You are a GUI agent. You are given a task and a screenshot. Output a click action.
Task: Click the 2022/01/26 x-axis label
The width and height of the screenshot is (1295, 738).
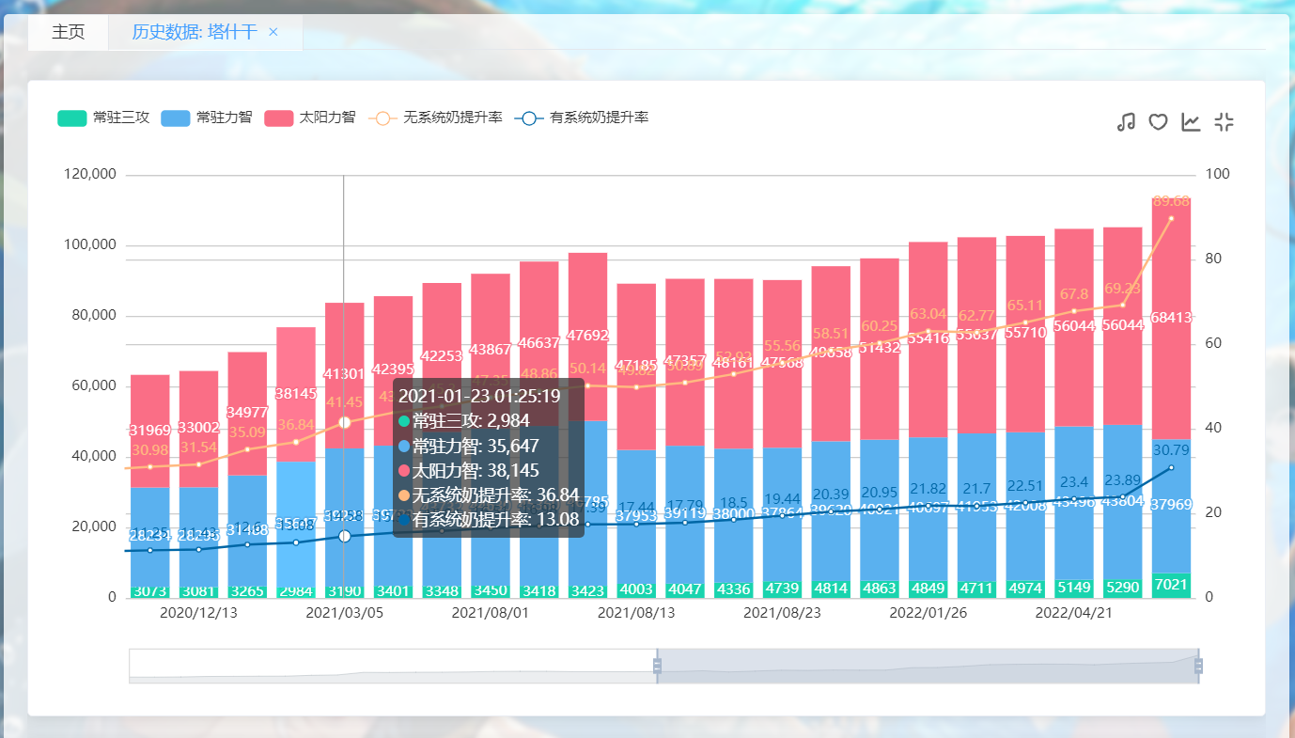(928, 613)
